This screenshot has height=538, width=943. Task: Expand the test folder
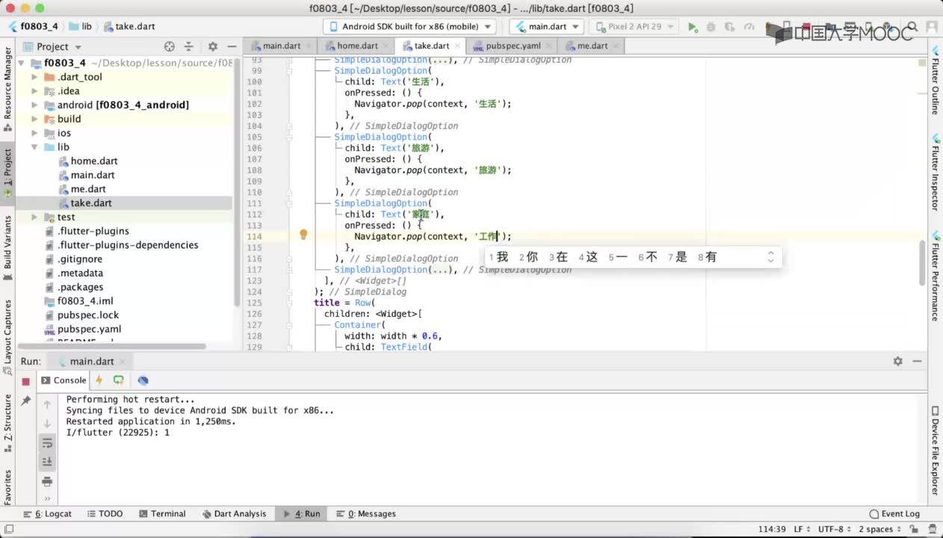34,217
